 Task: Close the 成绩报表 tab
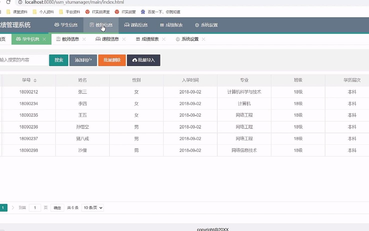click(164, 39)
